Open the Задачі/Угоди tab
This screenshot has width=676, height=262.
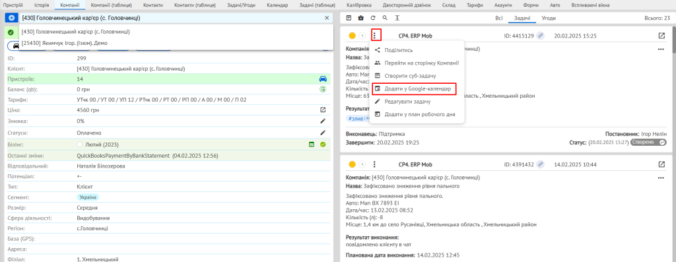coord(242,5)
